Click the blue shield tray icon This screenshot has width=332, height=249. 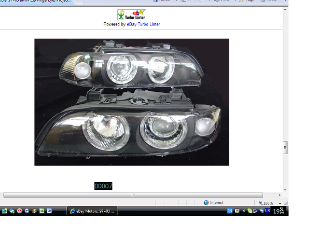(261, 211)
